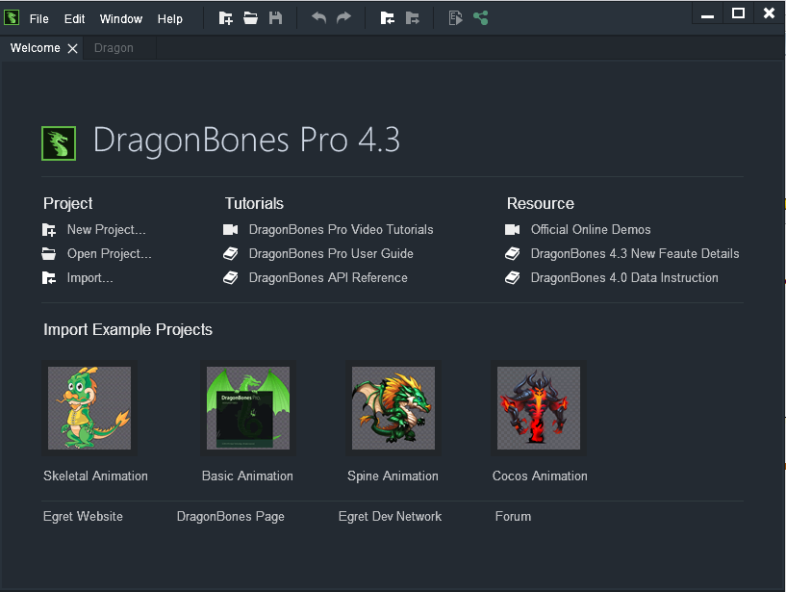The image size is (786, 592).
Task: Open Official Online Demos
Action: [591, 230]
